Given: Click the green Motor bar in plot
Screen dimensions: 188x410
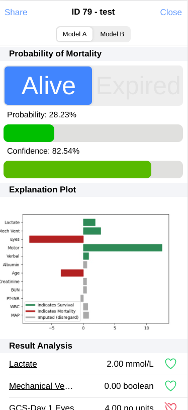Looking at the screenshot, I should click(x=123, y=248).
